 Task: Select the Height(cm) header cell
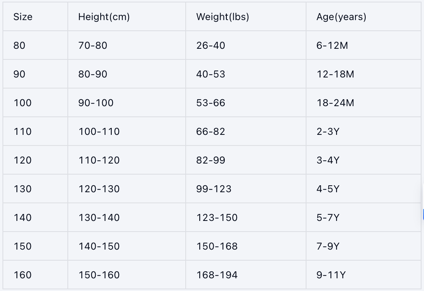coord(104,17)
